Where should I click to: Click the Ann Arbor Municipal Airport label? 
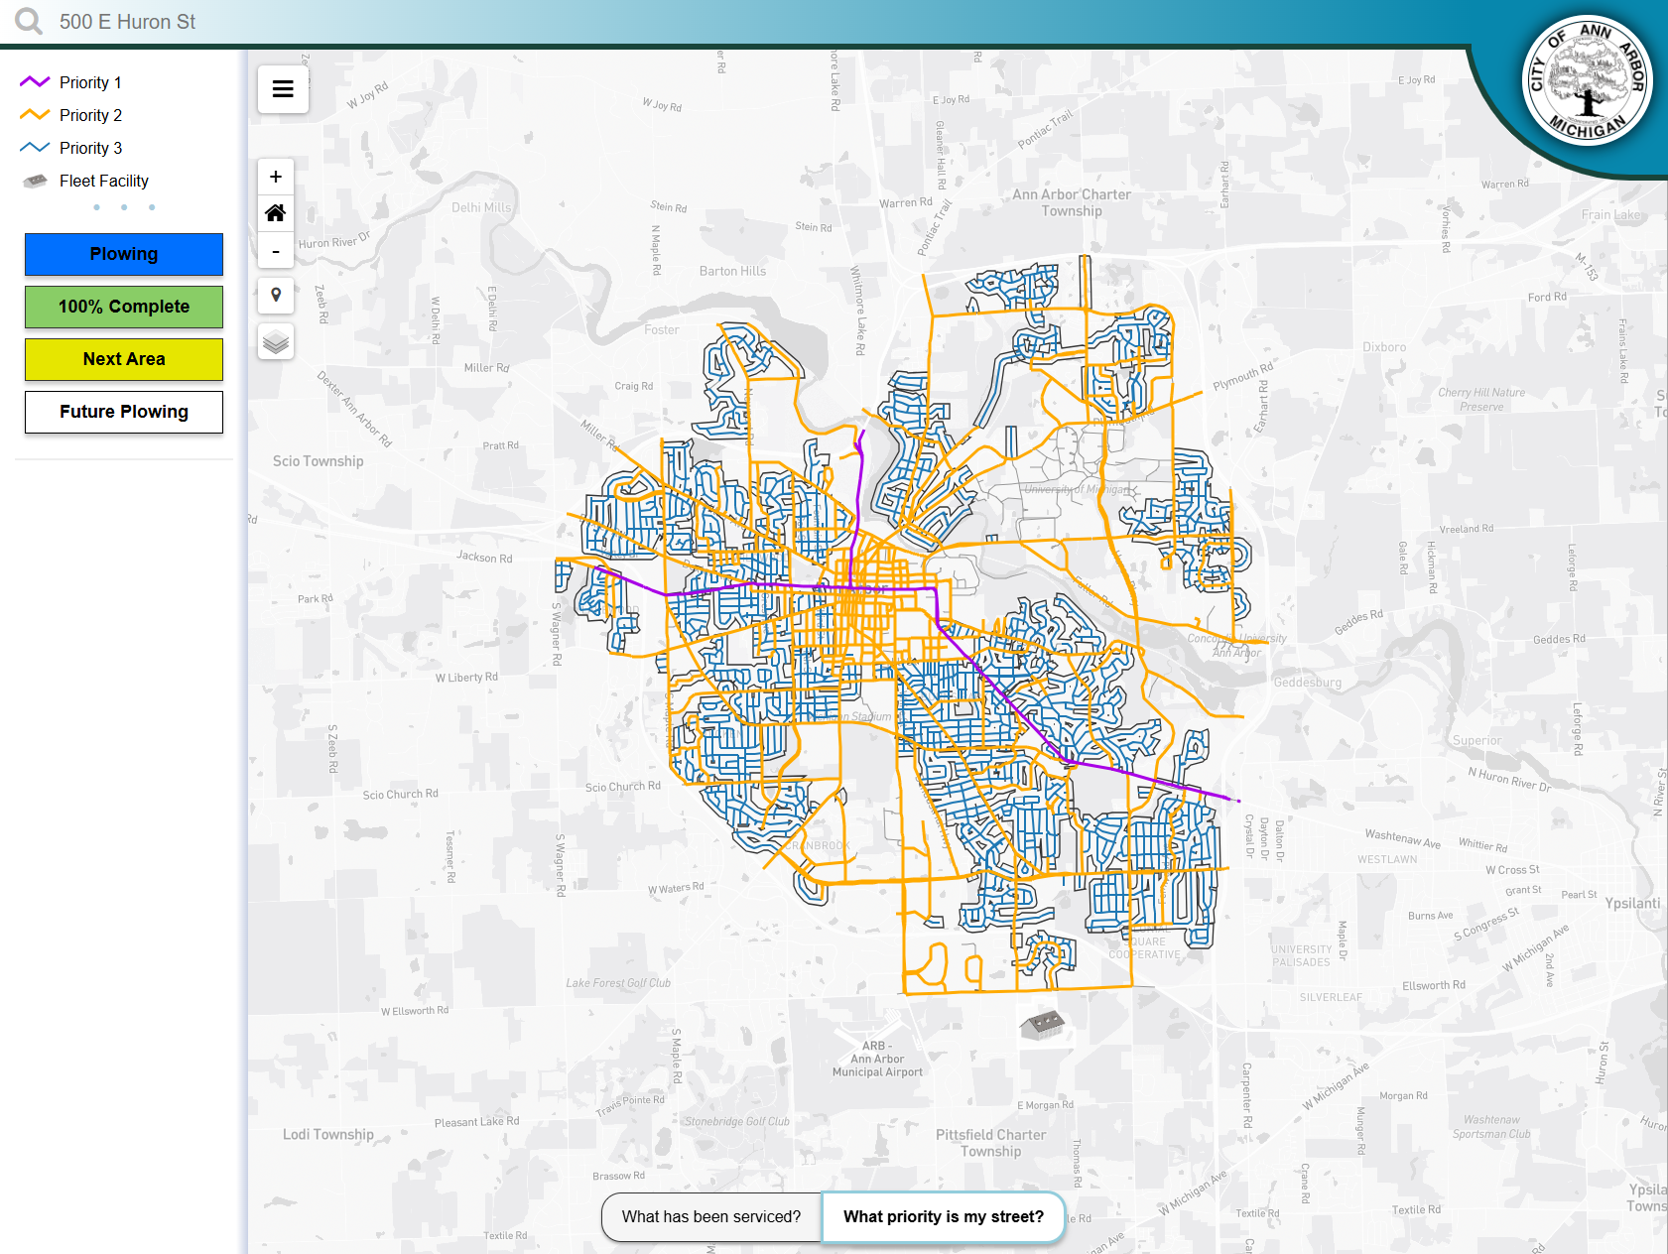click(x=877, y=1059)
